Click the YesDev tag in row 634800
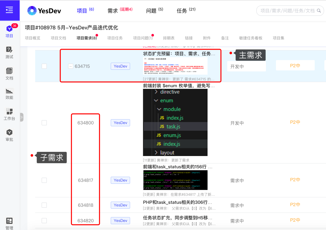Screen dimensions: 326x230 (x=120, y=123)
